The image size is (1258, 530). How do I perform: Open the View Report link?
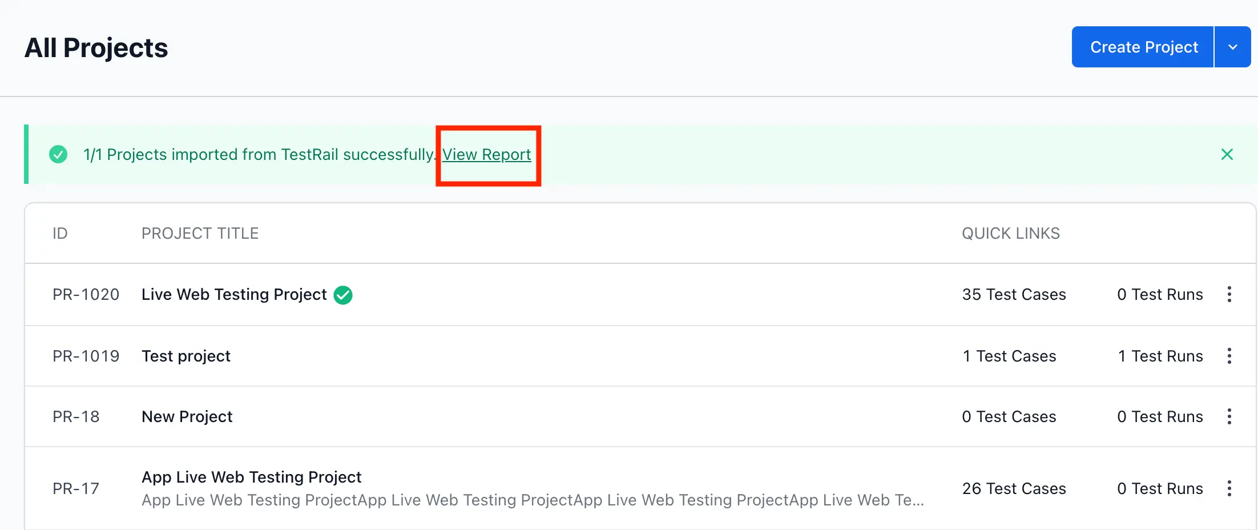point(486,154)
